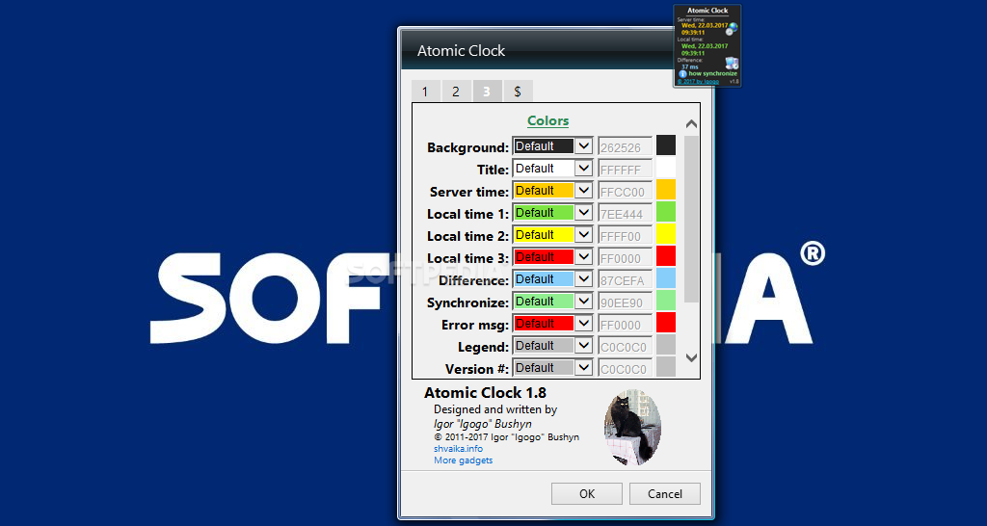Open the Synchronize color dropdown
This screenshot has height=526, width=987.
click(552, 301)
